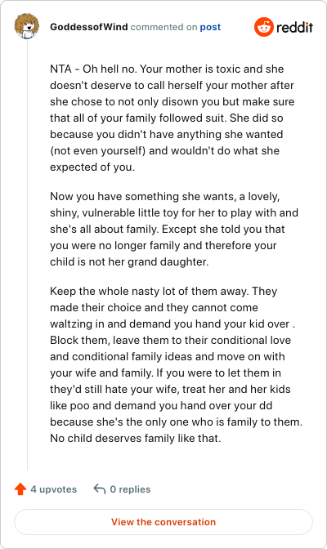Open the original 'post' link
Screen dimensions: 327x549
(x=210, y=27)
